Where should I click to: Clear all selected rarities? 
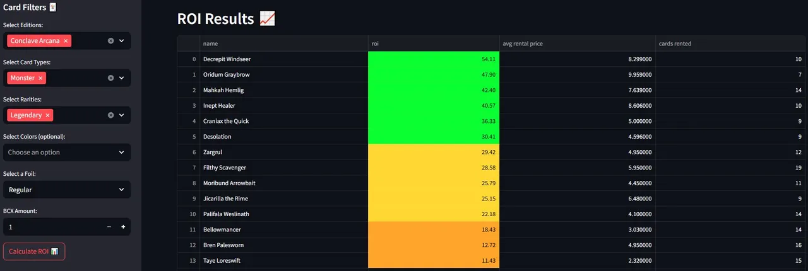110,115
